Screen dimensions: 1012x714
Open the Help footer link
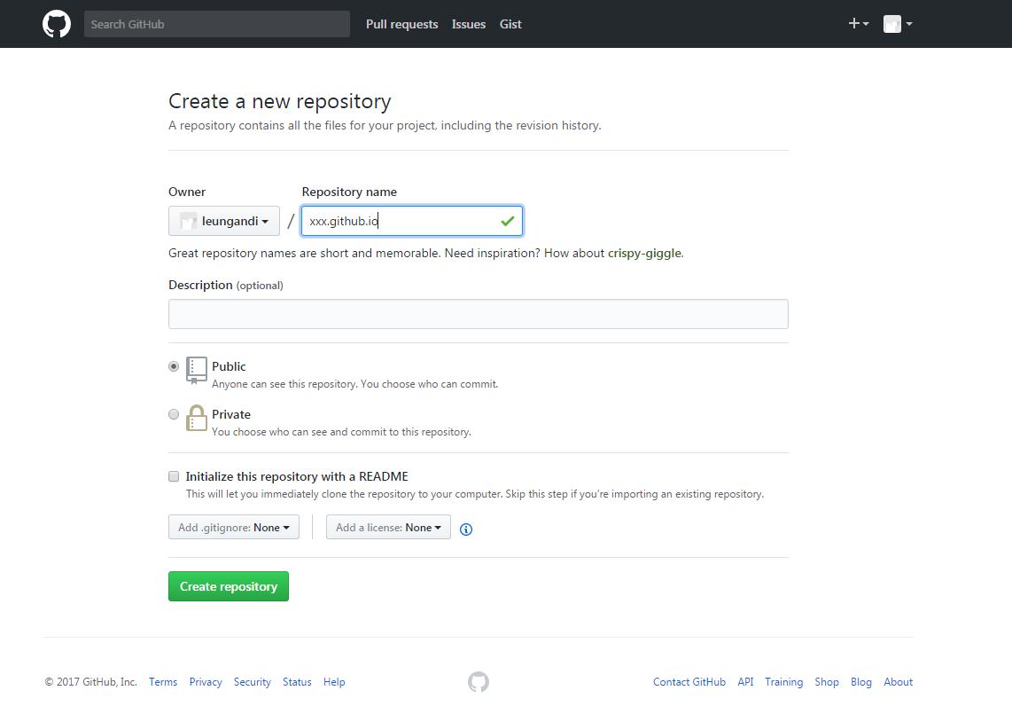coord(334,682)
